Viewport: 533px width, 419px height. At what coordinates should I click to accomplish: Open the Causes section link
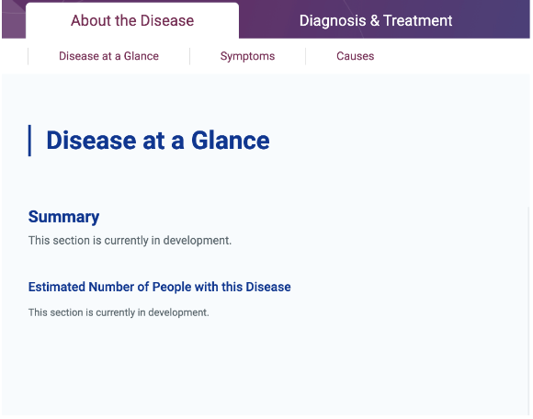[x=356, y=56]
